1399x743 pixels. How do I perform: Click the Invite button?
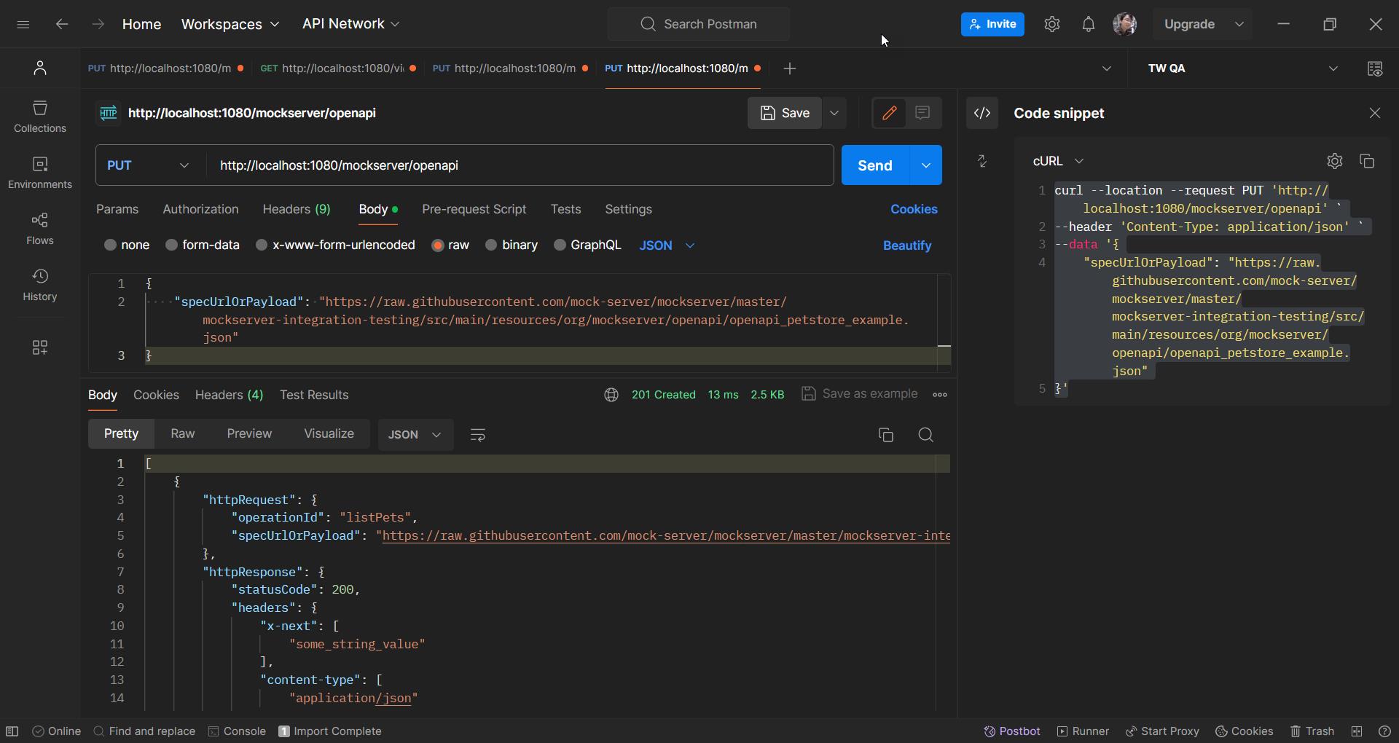(x=992, y=24)
